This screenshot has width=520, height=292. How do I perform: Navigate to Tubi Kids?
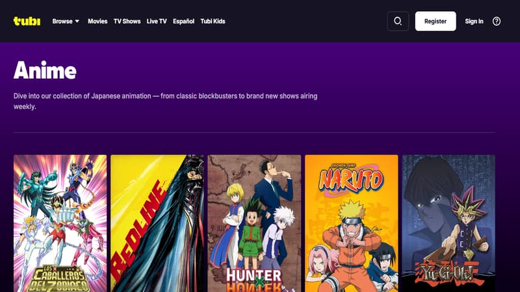(x=213, y=21)
